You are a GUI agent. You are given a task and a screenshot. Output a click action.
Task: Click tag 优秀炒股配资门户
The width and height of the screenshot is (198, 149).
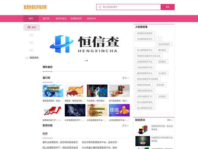(145, 96)
